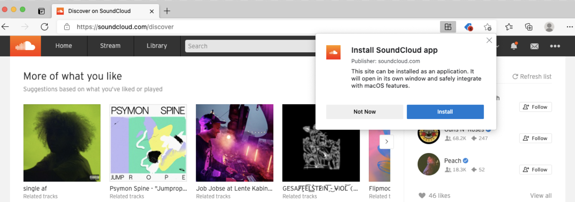575x202 pixels.
Task: Open the Job Jobse at Lente Kabinet artwork
Action: [x=234, y=143]
